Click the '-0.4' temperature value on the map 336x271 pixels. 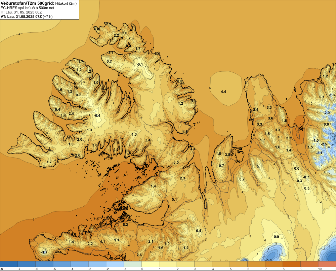(97, 115)
